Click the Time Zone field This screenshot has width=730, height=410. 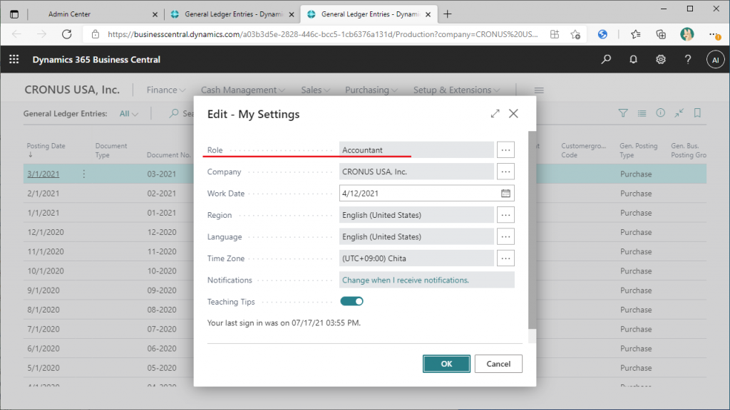416,258
